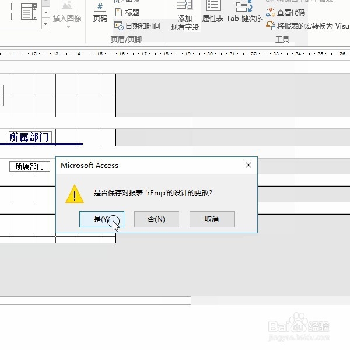This screenshot has height=350, width=350.
Task: Close the Microsoft Access dialog with X
Action: (x=249, y=165)
